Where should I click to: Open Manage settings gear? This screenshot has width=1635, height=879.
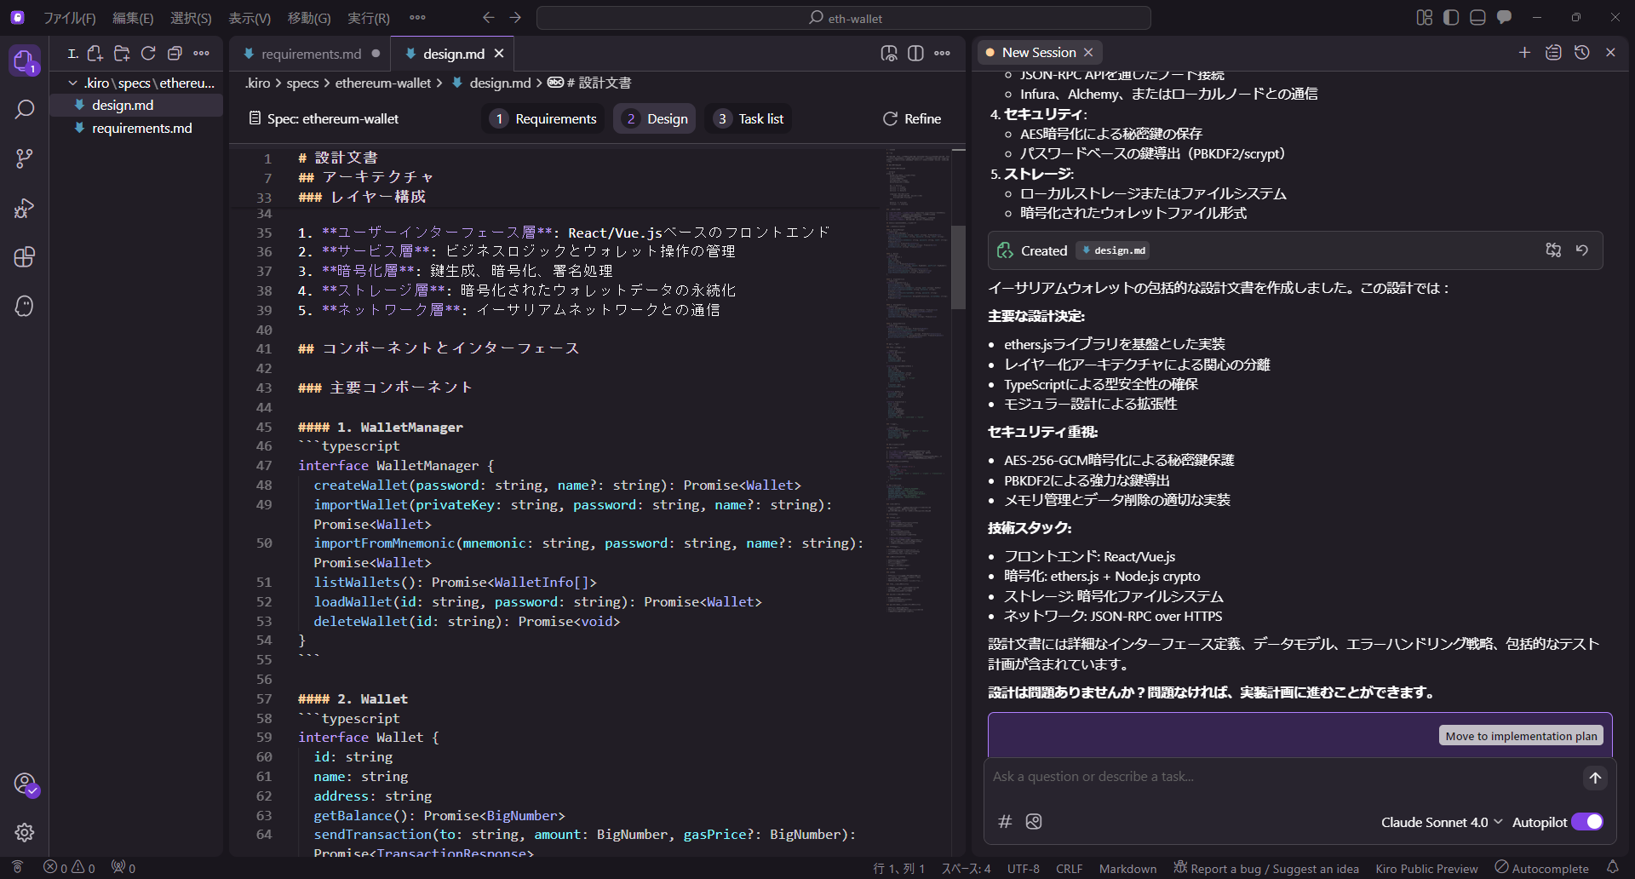pos(24,832)
